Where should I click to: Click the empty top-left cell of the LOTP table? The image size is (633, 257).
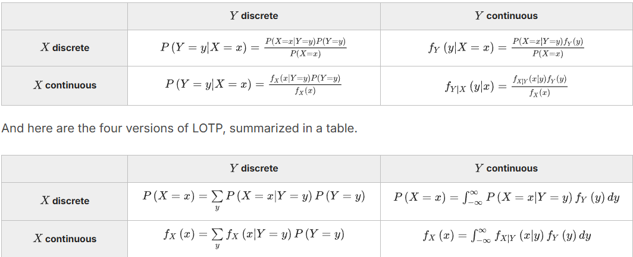(x=64, y=169)
